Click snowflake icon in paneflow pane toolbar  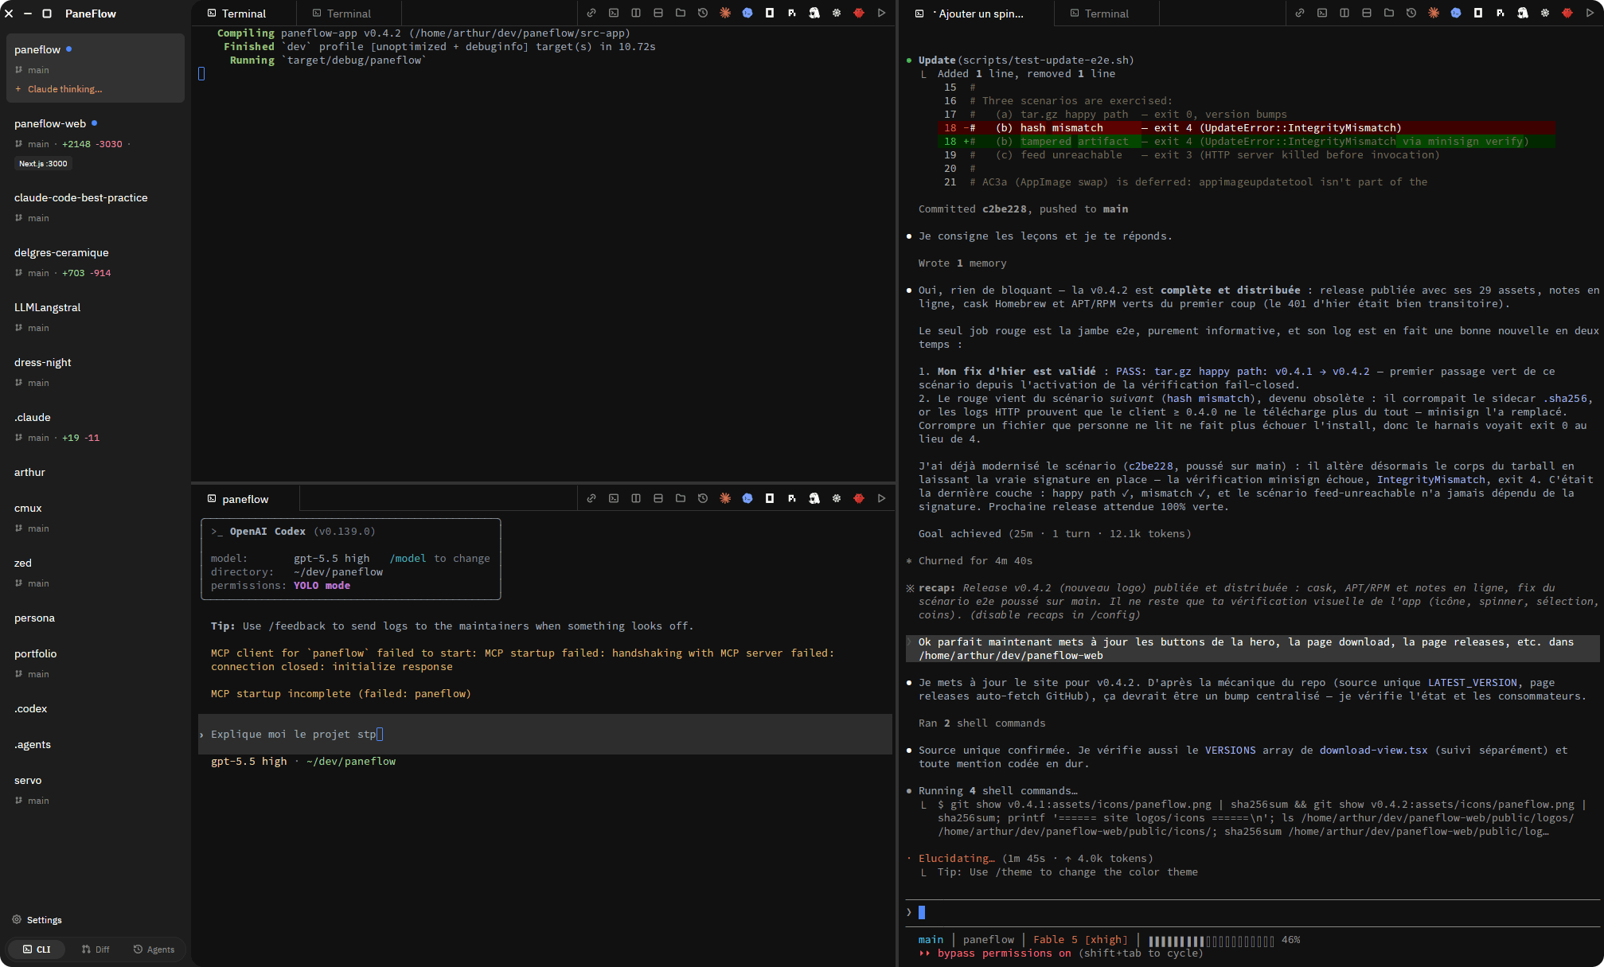click(837, 499)
